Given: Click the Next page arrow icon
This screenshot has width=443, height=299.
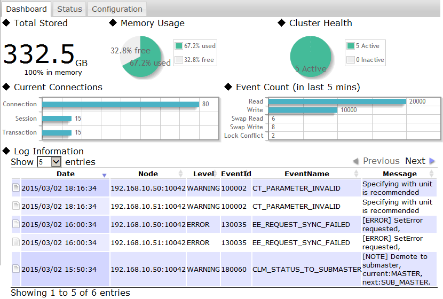Looking at the screenshot, I should point(432,161).
